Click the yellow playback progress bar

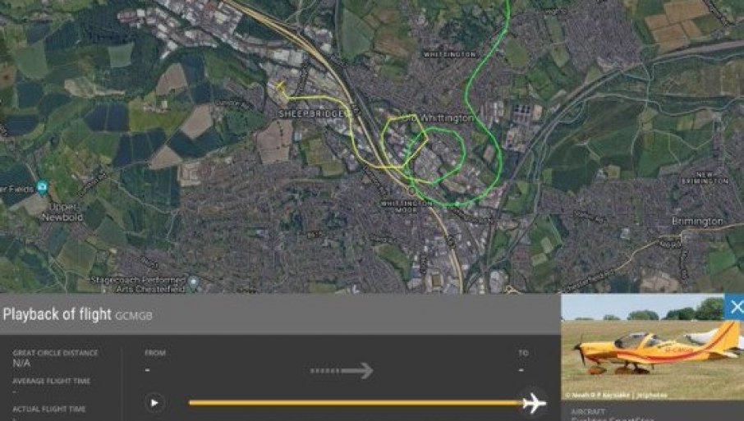(356, 403)
